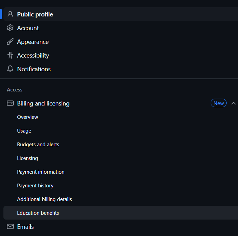Click the Emails envelope icon
The height and width of the screenshot is (236, 238).
(10, 226)
